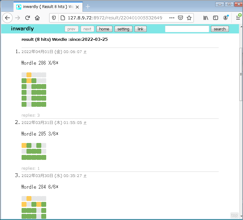Select the inwardly Result 8 hits tab

[48, 7]
